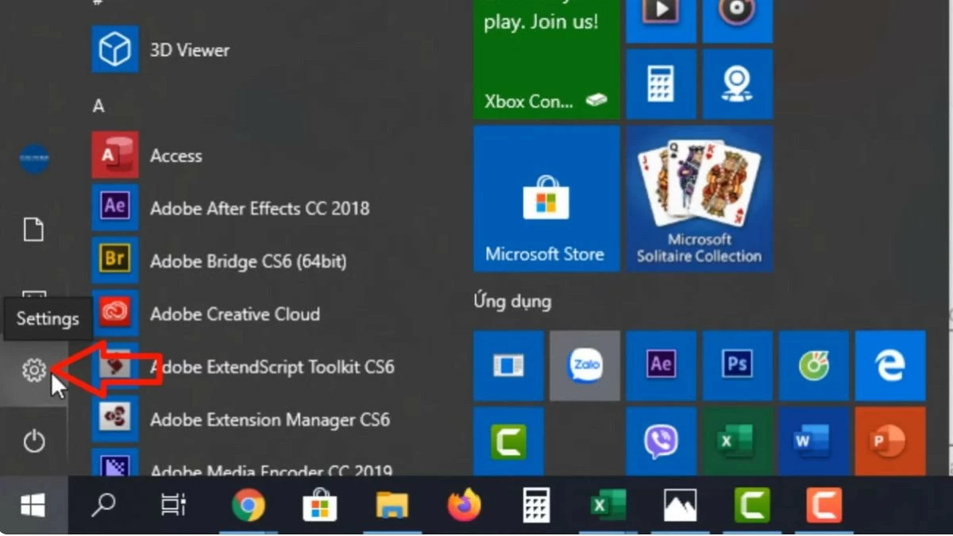Viewport: 953px width, 536px height.
Task: Click the Task View taskbar button
Action: click(x=172, y=505)
